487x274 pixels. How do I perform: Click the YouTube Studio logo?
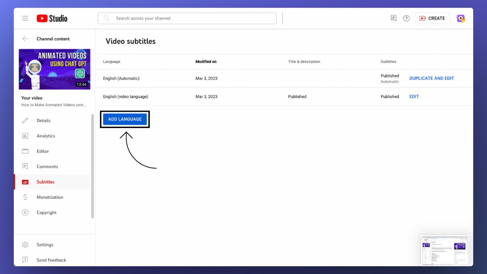[x=52, y=18]
